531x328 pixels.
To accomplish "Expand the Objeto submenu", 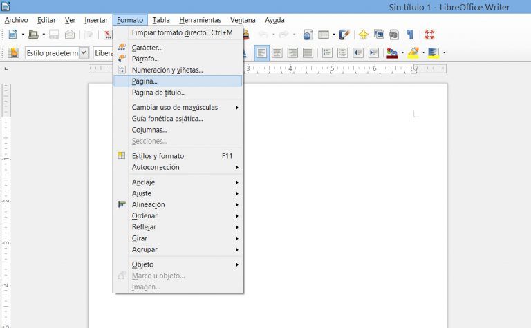I will click(178, 264).
